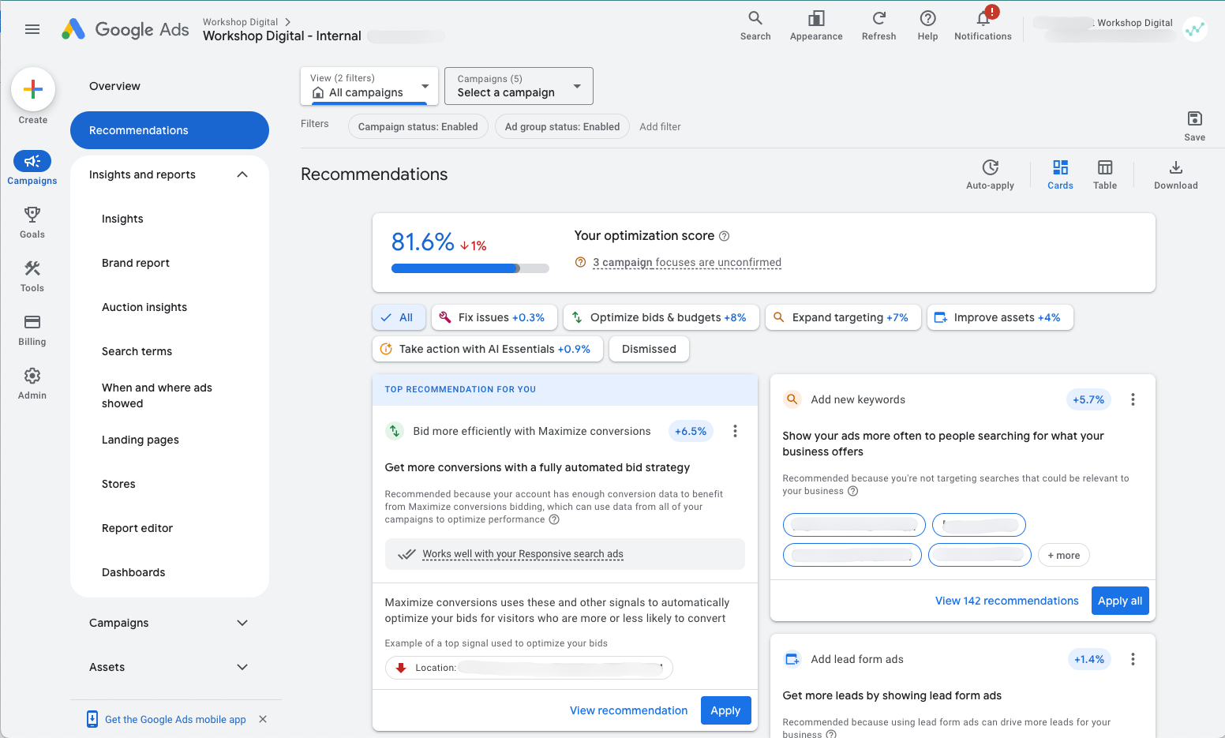This screenshot has width=1225, height=738.
Task: Click Works well with Responsive search ads
Action: 523,554
